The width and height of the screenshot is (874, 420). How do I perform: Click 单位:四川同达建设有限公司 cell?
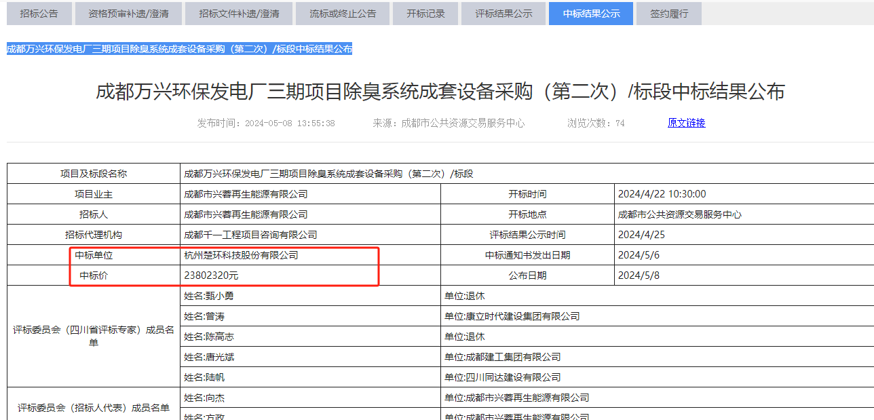pyautogui.click(x=657, y=377)
